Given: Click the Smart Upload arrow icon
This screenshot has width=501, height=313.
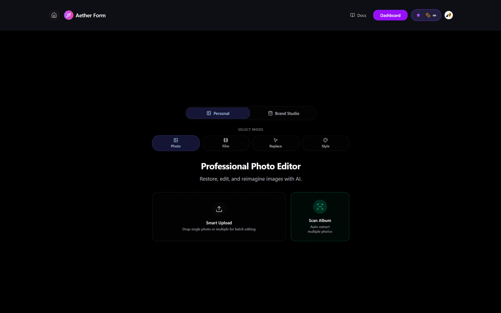Looking at the screenshot, I should [219, 209].
